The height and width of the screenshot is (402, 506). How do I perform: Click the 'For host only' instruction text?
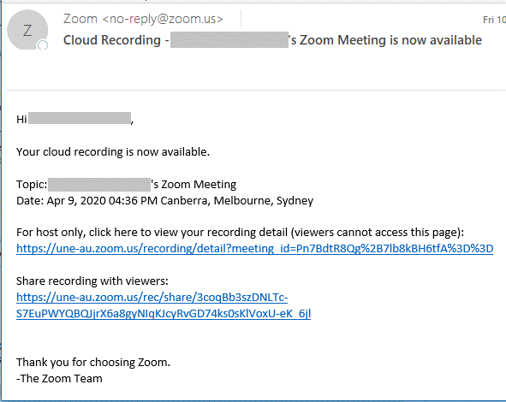(240, 233)
